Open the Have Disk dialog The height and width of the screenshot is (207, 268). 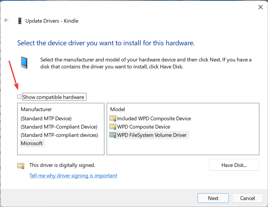(x=234, y=165)
